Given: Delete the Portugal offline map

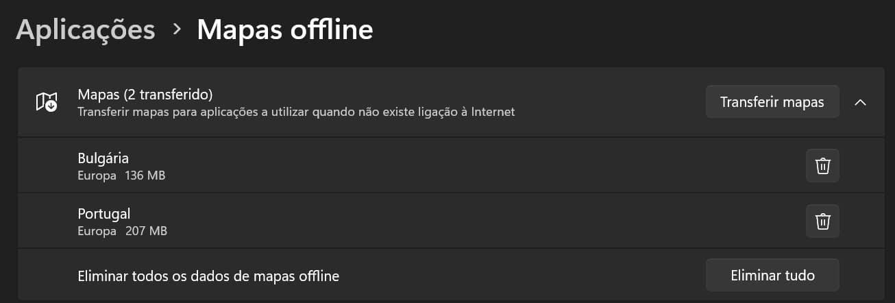Looking at the screenshot, I should 822,221.
